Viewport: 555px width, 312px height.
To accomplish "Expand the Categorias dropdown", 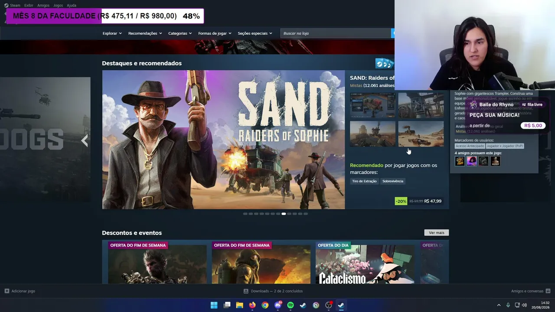I will [180, 33].
